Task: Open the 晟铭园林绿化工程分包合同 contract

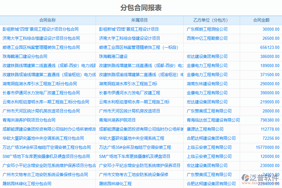Action: (27, 184)
